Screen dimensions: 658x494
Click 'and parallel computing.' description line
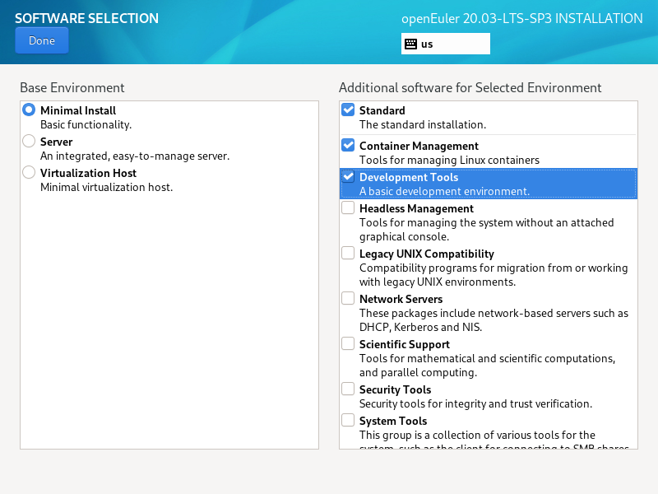click(418, 373)
